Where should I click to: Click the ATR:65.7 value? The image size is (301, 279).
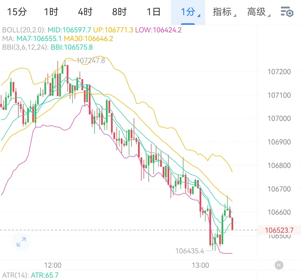click(x=44, y=275)
